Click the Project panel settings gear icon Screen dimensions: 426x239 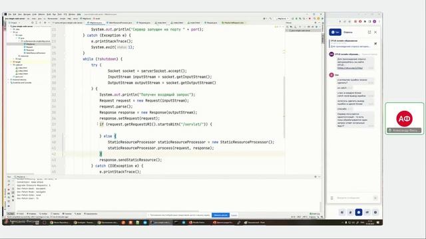pyautogui.click(x=45, y=23)
